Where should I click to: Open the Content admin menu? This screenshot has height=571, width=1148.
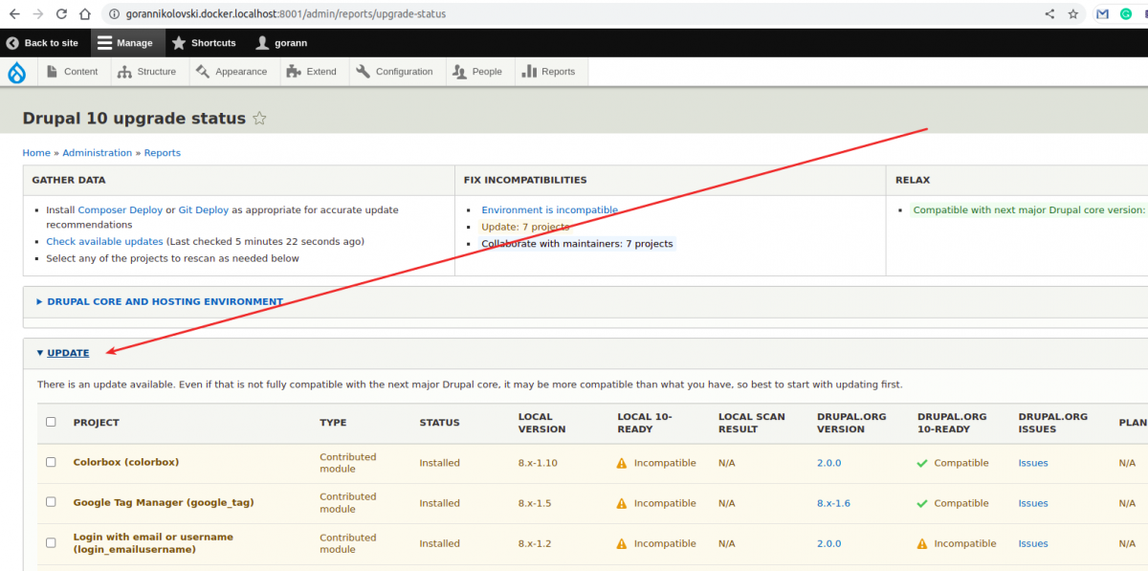pos(72,72)
